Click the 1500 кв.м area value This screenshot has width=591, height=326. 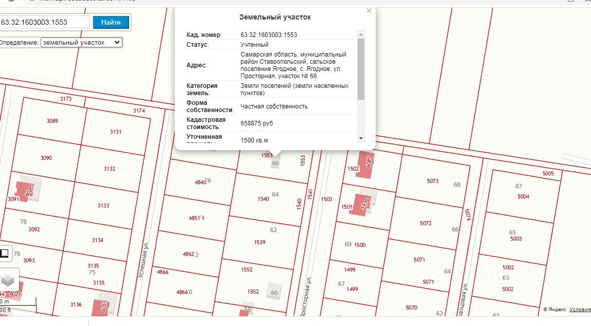point(254,140)
